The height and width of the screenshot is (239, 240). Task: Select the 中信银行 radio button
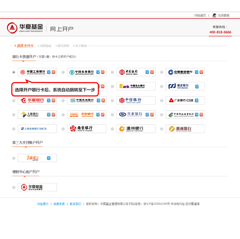112,101
